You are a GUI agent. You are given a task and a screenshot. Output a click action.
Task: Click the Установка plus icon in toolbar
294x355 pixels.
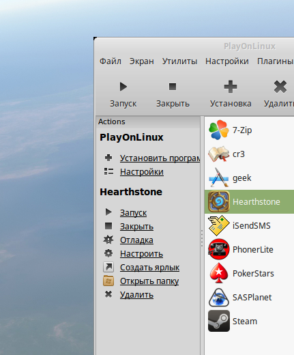pos(231,87)
